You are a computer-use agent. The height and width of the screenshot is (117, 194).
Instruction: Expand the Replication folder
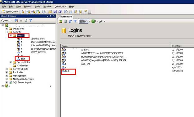[7, 72]
